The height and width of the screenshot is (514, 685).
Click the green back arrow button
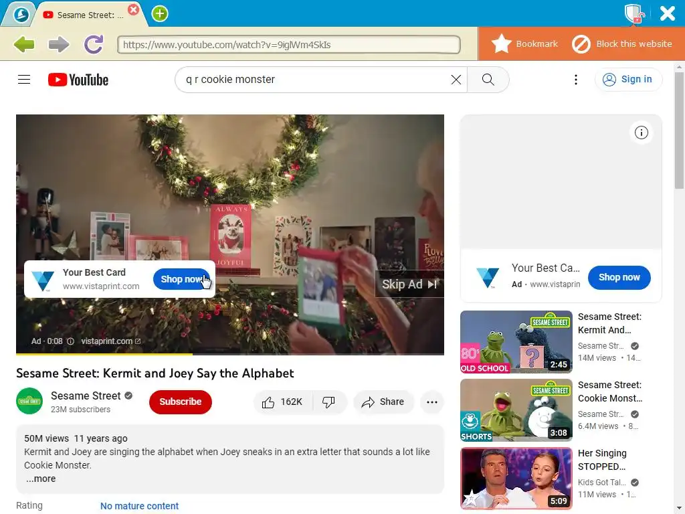(24, 44)
